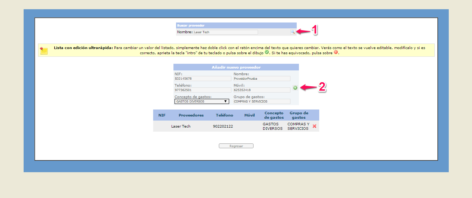Click the COMPRAS Y SERVICIOS table cell
The image size is (472, 198).
(x=298, y=126)
